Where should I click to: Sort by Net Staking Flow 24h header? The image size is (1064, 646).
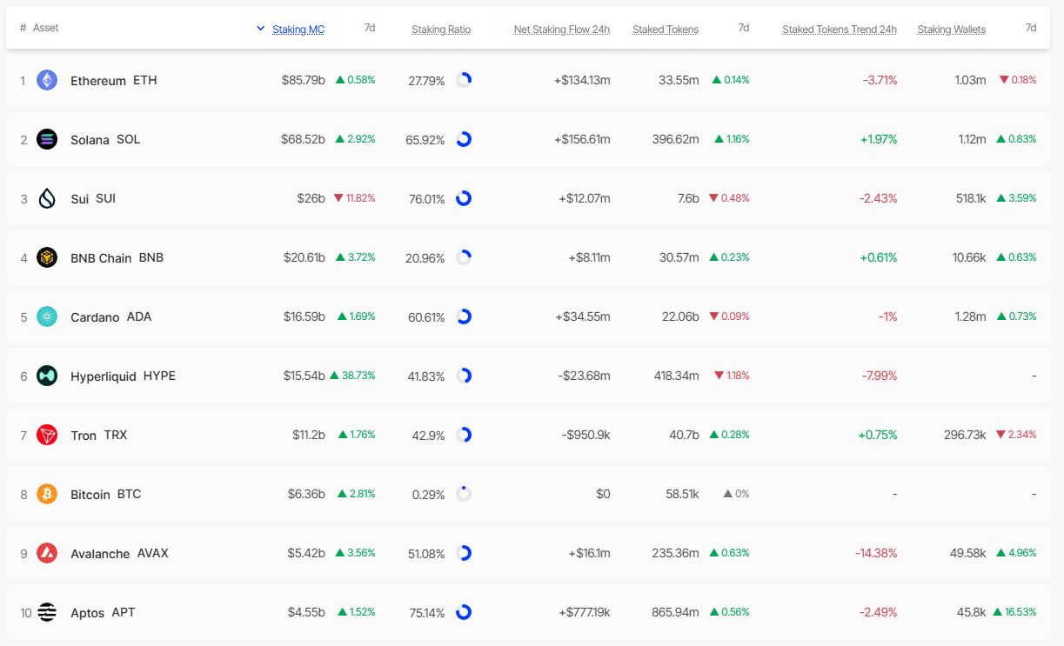[562, 30]
